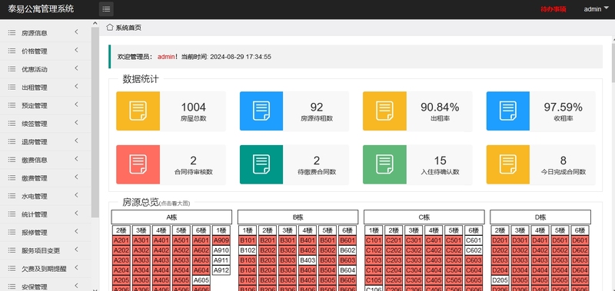
Task: Click the blue document icon for 房源待租数
Action: pyautogui.click(x=261, y=111)
